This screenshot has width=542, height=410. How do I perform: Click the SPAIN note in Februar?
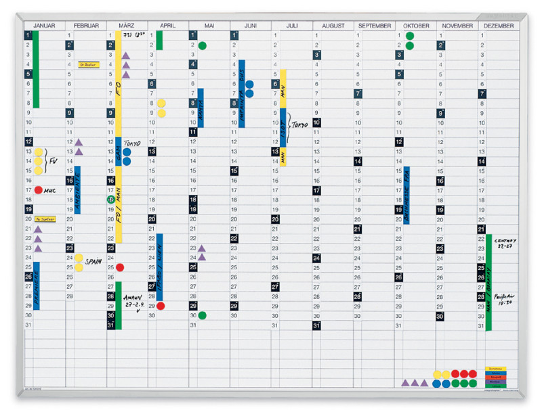pos(94,260)
